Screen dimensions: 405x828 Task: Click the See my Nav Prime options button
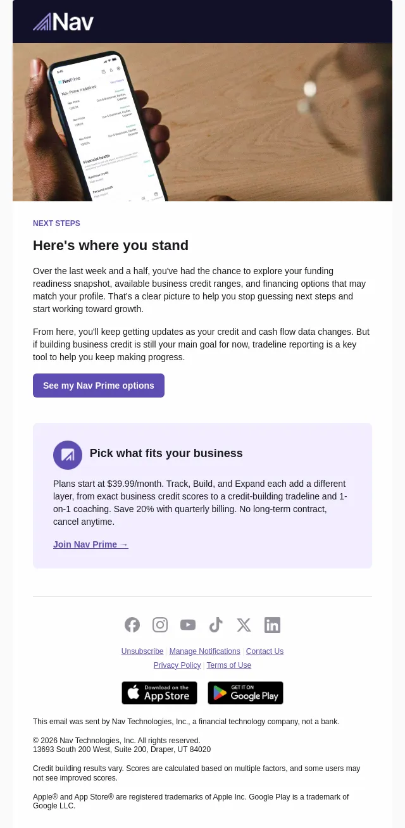[99, 386]
